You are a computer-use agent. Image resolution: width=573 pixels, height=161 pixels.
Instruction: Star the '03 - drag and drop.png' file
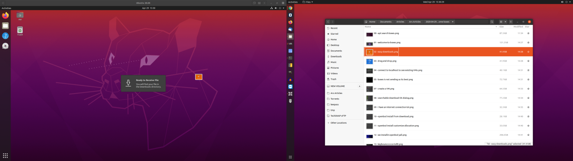(x=528, y=61)
